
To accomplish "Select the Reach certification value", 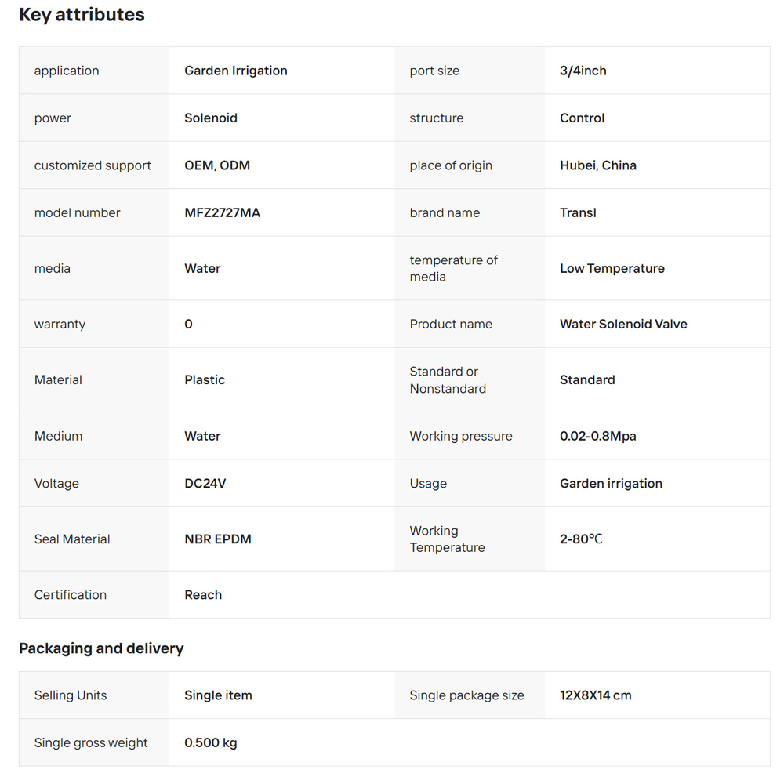I will point(203,595).
